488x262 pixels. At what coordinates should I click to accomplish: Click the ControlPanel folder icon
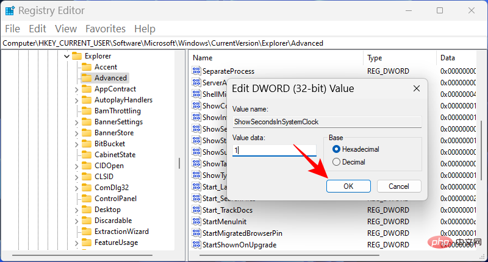(86, 199)
